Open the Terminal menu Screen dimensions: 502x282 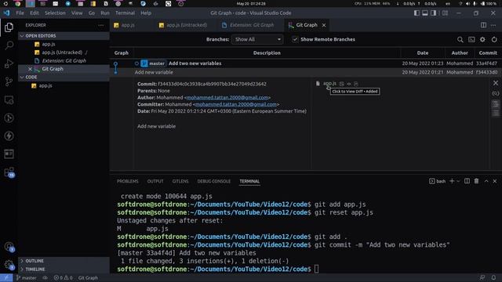click(125, 13)
